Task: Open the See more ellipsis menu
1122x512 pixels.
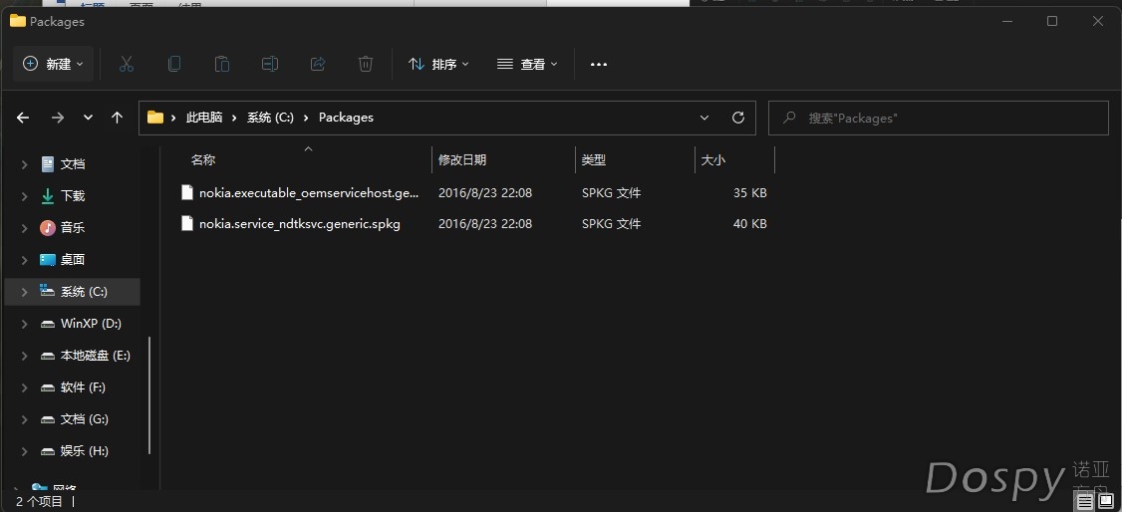Action: pos(599,64)
